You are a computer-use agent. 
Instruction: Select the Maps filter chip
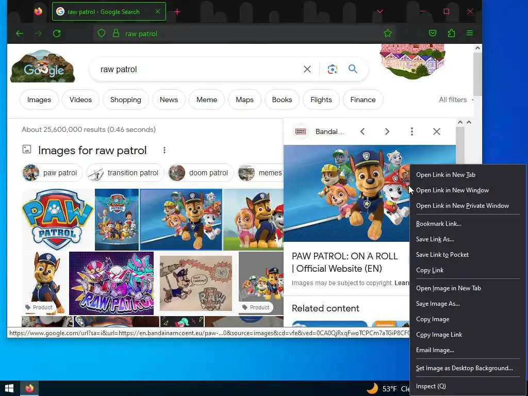pyautogui.click(x=244, y=100)
